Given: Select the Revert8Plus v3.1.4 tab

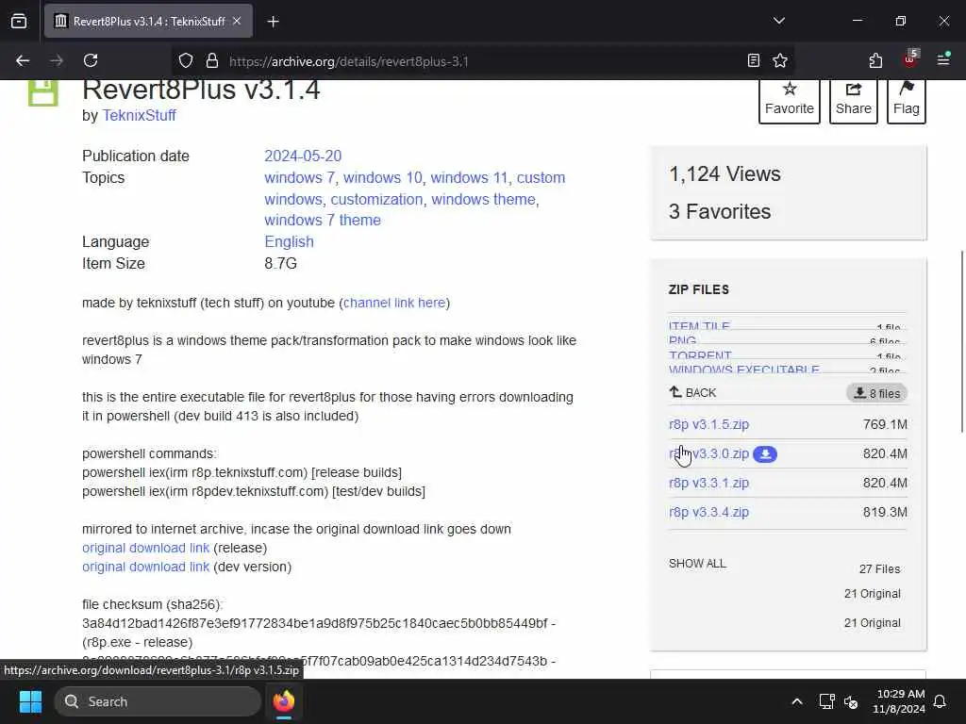Looking at the screenshot, I should pos(148,21).
